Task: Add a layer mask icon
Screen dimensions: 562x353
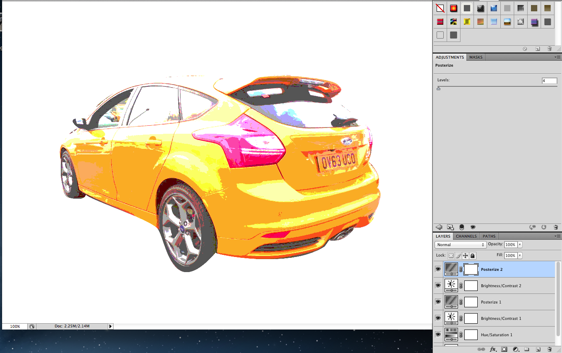Action: 505,349
